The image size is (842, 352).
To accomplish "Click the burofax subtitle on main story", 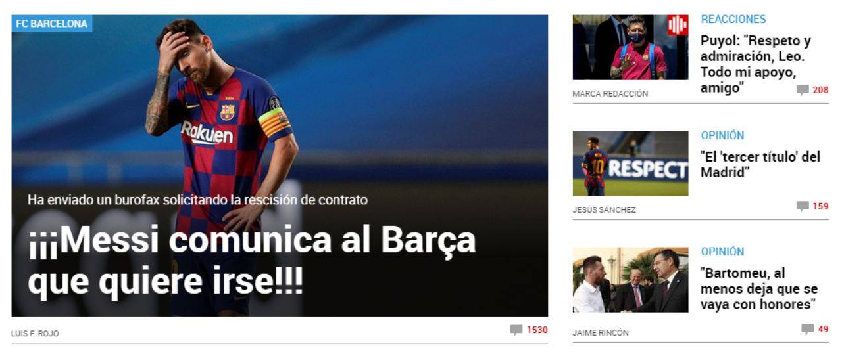I will coord(197,200).
